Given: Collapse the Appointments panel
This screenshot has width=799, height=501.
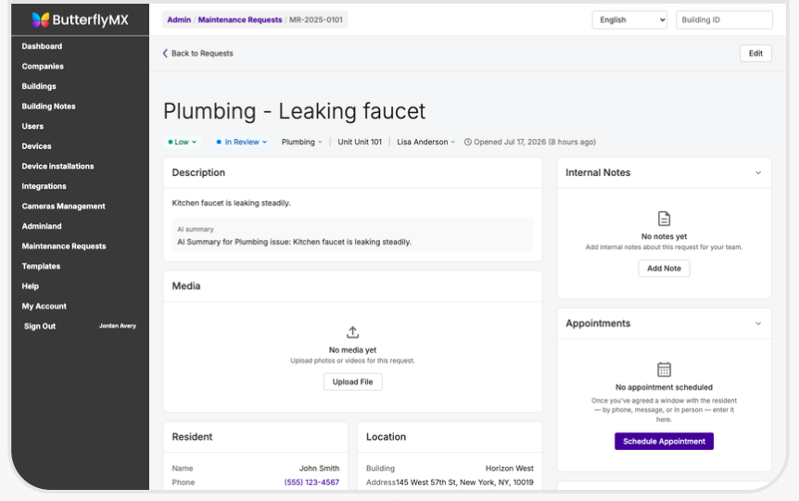Looking at the screenshot, I should [758, 323].
